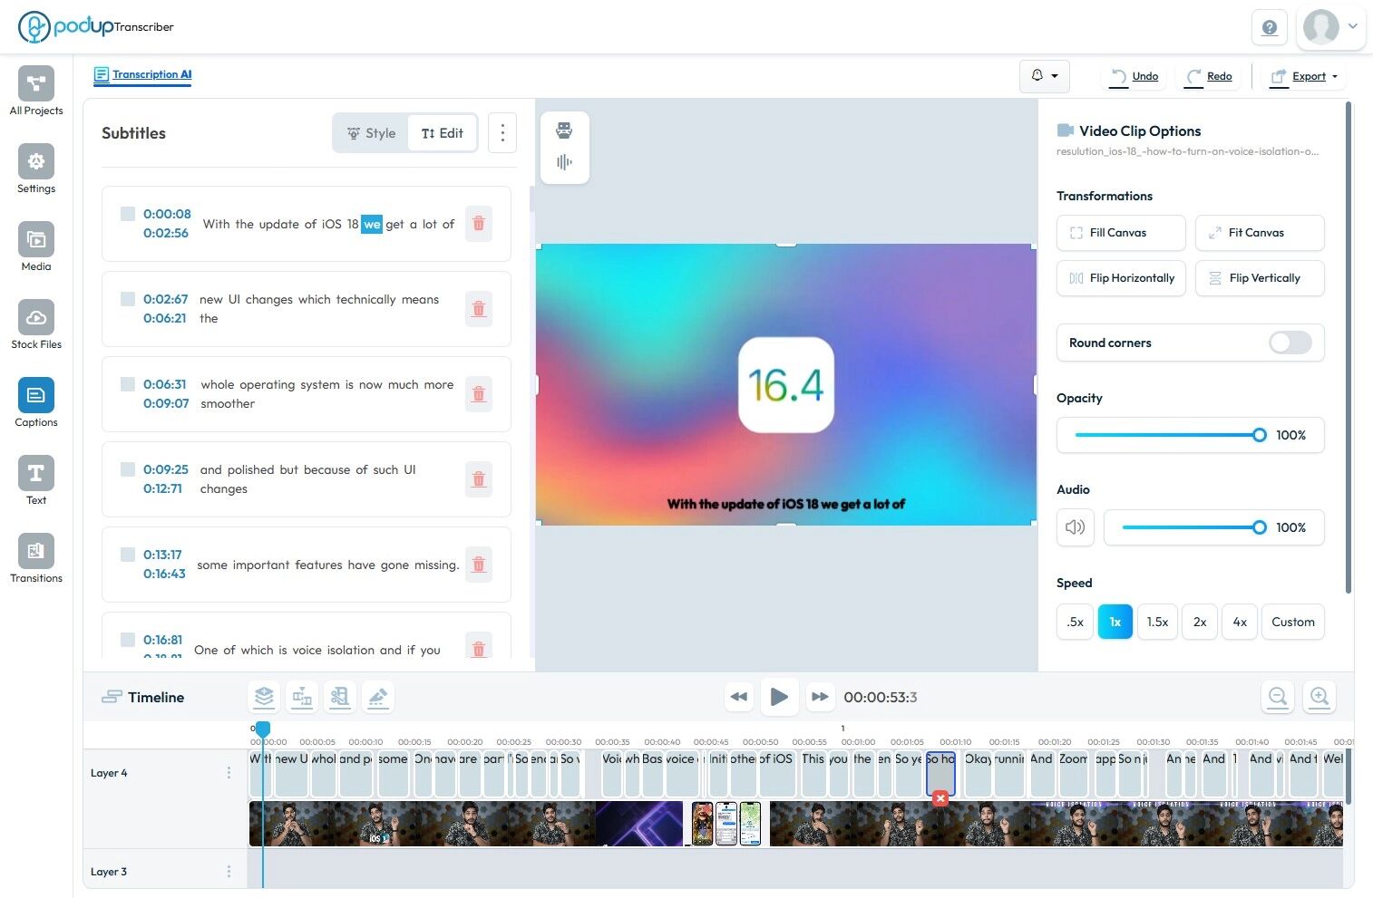Select the 'Okay' caption clip on Layer 4
Viewport: 1373px width, 898px height.
coord(978,773)
